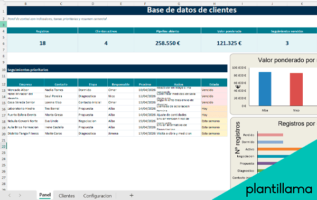The width and height of the screenshot is (317, 200).
Task: Select the Aula Brisa Formacion cell
Action: (x=25, y=127)
